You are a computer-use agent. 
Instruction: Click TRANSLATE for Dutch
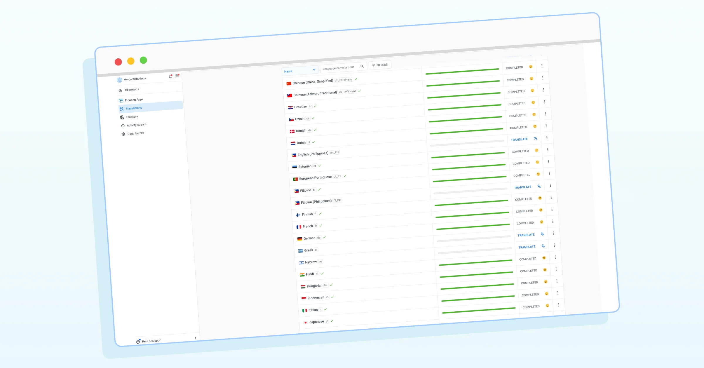click(519, 139)
